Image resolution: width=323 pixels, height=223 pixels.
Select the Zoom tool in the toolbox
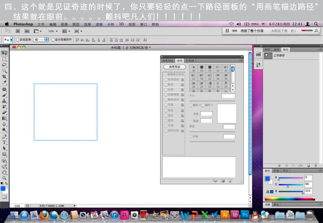tap(4, 178)
